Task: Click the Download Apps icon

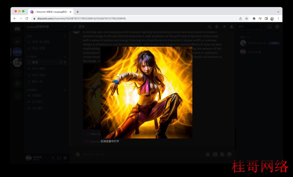Action: pos(17,96)
